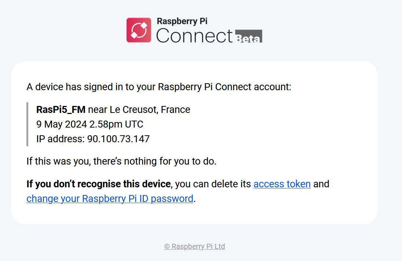Click the text 'nothing for you to do'
Screen dimensions: 402x261
coord(170,161)
